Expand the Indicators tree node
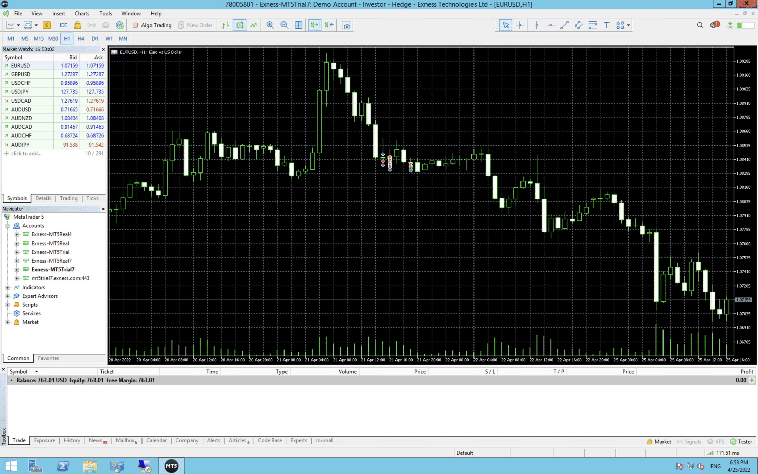 8,287
